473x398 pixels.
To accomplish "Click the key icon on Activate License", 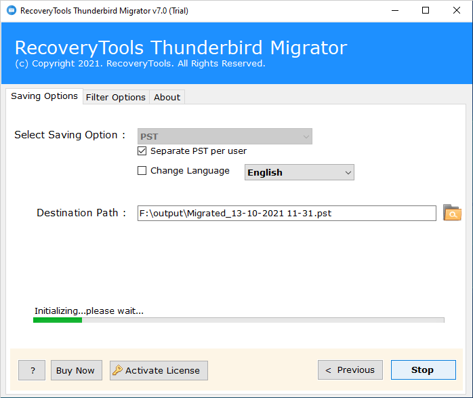I will pyautogui.click(x=117, y=370).
